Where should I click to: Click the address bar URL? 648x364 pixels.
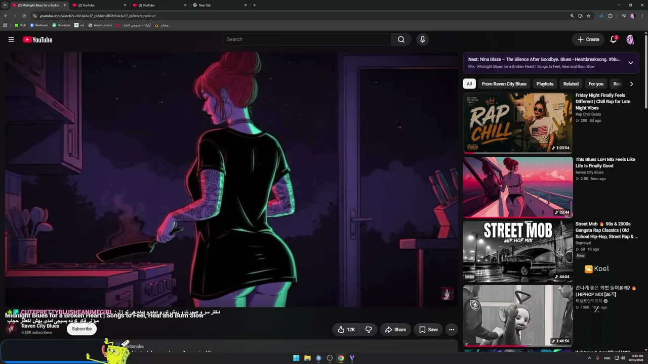(98, 16)
